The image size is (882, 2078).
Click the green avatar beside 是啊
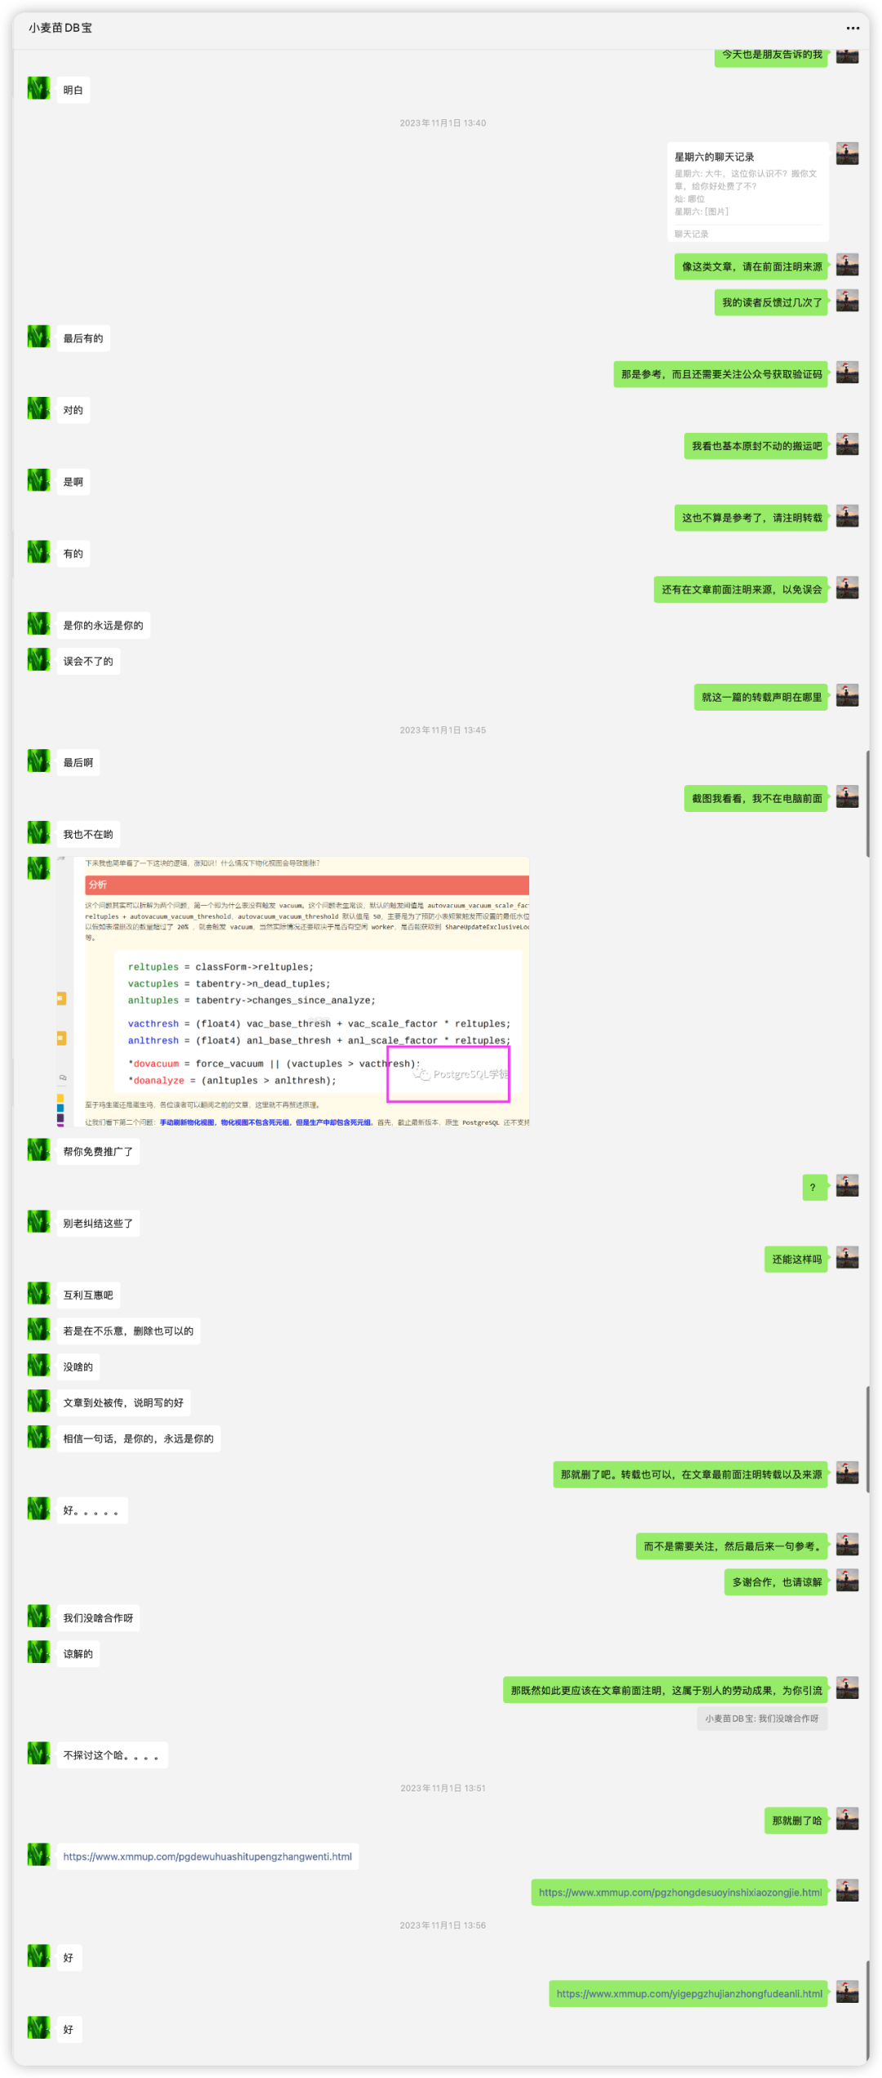pos(38,480)
